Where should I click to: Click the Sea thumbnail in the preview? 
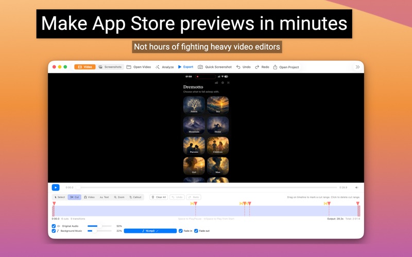click(x=218, y=105)
